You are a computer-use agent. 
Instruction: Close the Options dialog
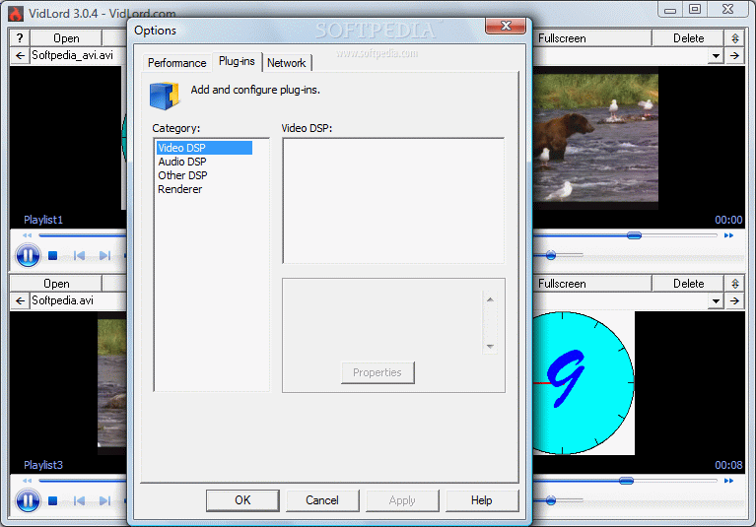tap(506, 26)
